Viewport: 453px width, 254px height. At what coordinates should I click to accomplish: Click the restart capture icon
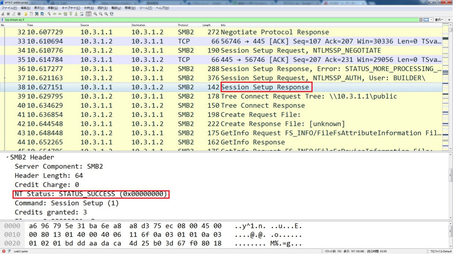point(14,14)
